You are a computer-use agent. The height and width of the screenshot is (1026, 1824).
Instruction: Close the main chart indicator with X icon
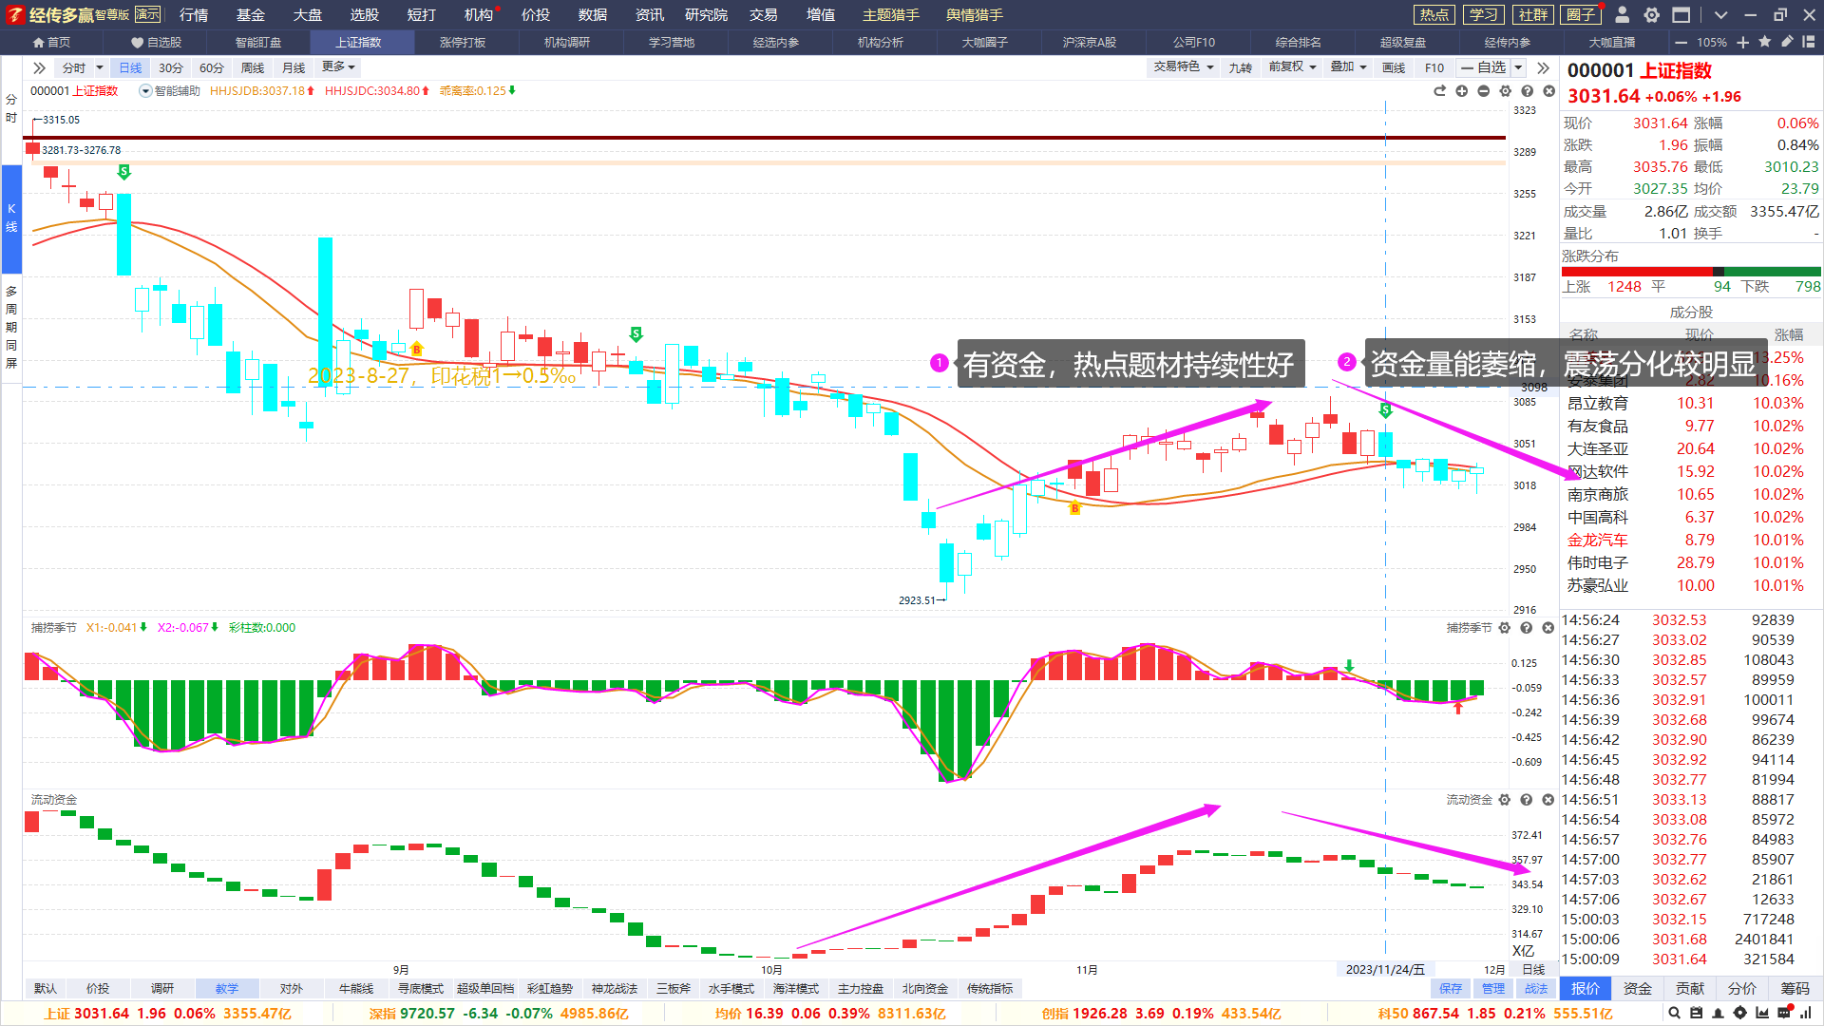tap(1548, 91)
